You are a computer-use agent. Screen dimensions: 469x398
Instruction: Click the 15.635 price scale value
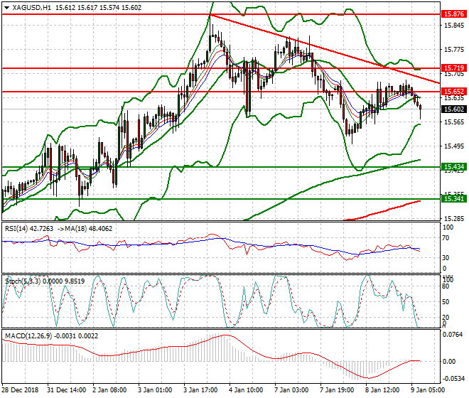(454, 98)
